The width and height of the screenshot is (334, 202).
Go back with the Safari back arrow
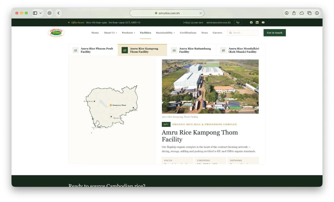tap(59, 13)
